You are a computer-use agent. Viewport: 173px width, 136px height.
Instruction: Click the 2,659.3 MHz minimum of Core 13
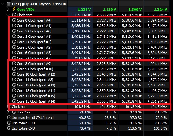pos(106,91)
